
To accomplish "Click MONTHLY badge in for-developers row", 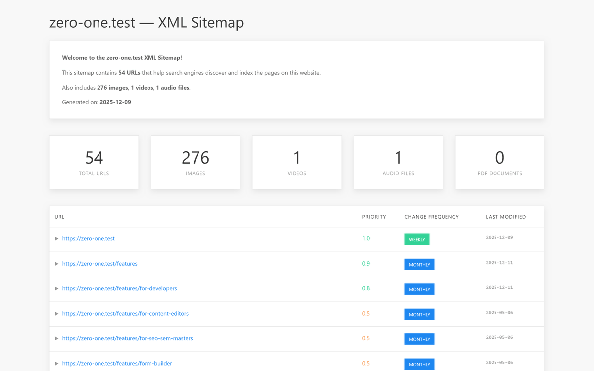I will click(x=419, y=289).
